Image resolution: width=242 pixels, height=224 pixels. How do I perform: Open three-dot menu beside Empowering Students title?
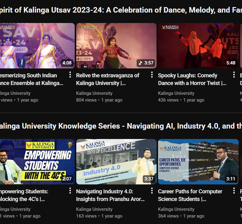(x=70, y=191)
